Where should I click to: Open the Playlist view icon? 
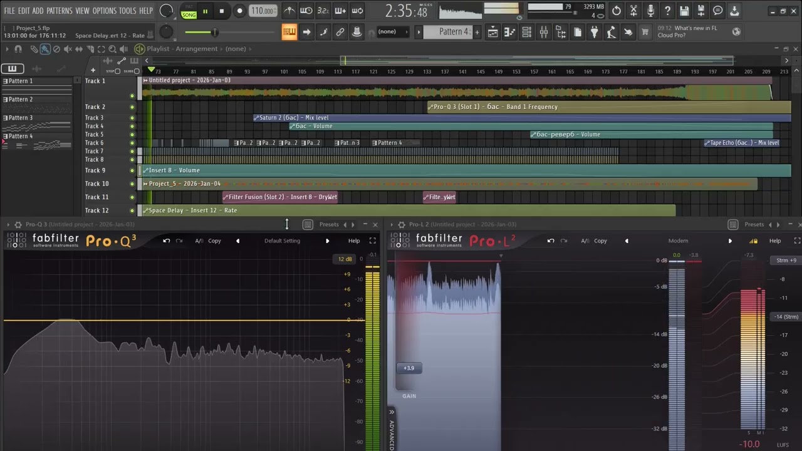(x=493, y=32)
